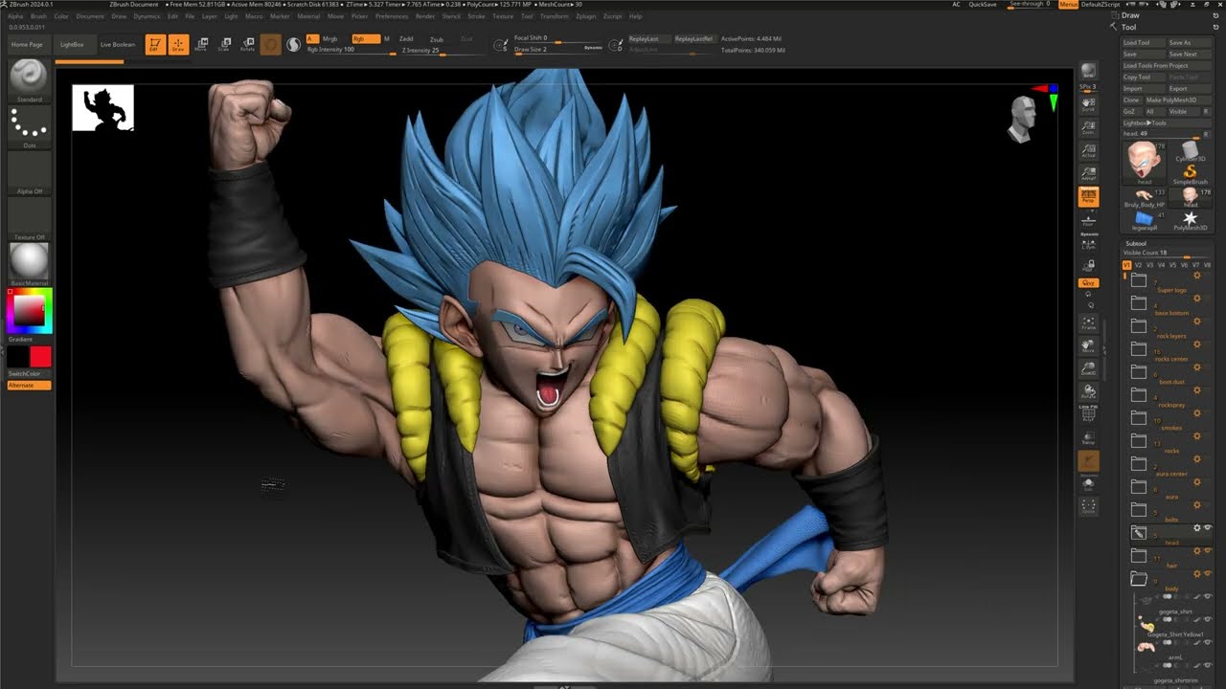
Task: Select the Rotate transform tool
Action: (x=247, y=44)
